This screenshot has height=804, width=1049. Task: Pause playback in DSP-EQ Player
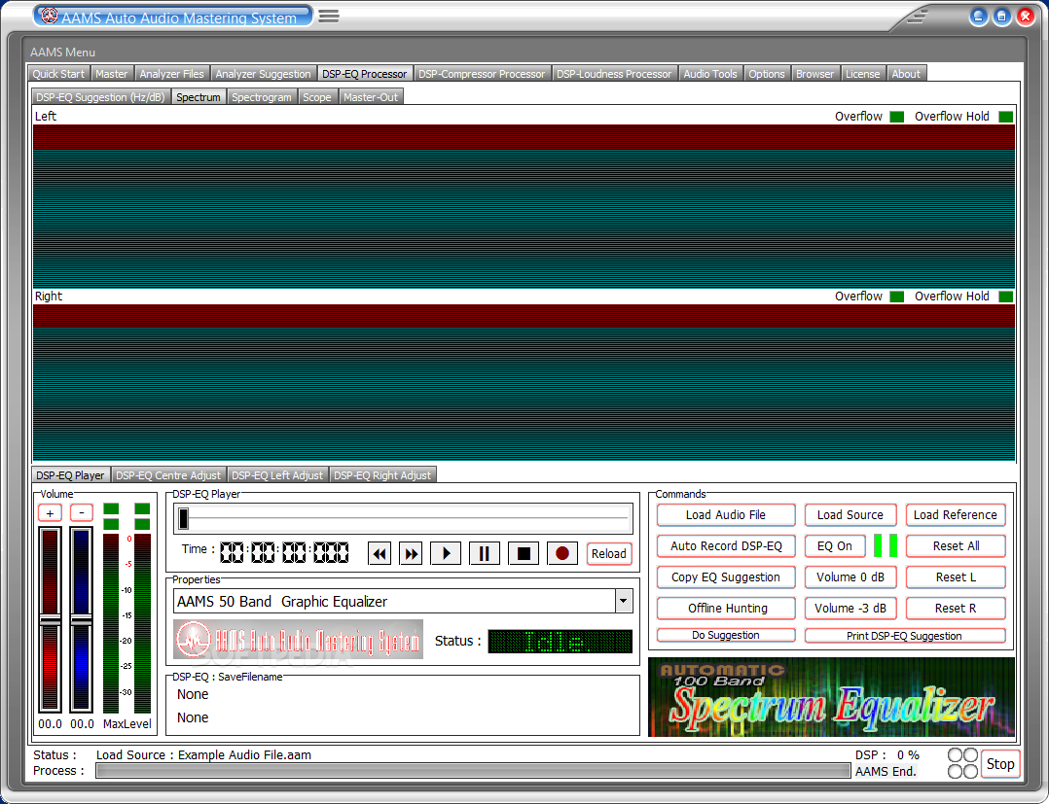pyautogui.click(x=485, y=553)
